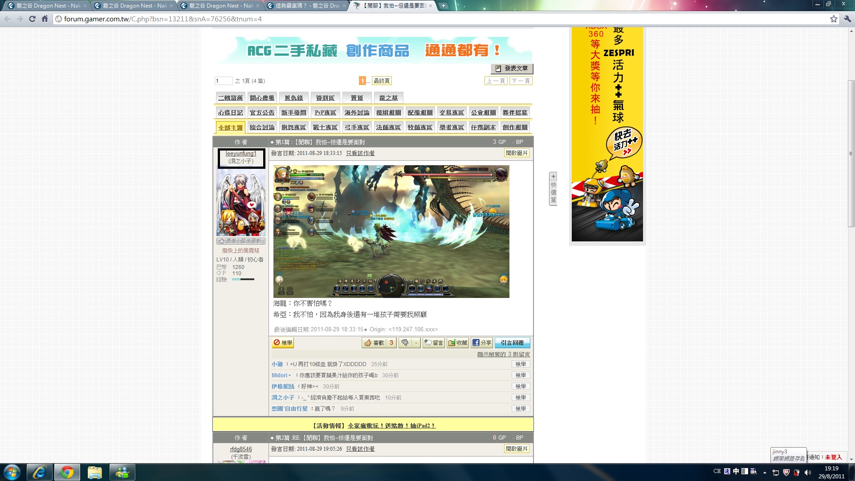855x481 pixels.
Task: Click the thumbs-up 喜歡 like button
Action: (374, 342)
